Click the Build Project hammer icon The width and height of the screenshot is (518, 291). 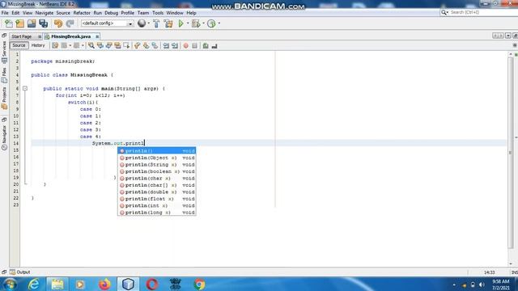click(156, 23)
